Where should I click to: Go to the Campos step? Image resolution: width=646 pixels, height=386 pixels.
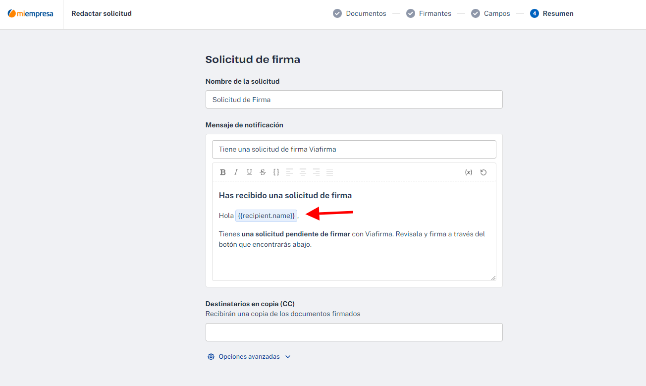pyautogui.click(x=490, y=13)
